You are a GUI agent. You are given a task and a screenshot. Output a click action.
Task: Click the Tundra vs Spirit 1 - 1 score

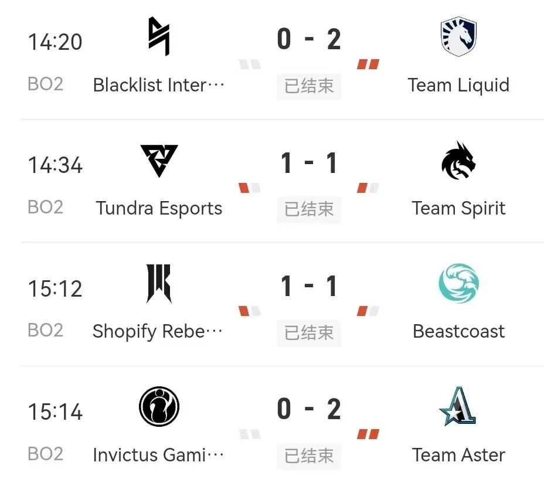point(309,162)
